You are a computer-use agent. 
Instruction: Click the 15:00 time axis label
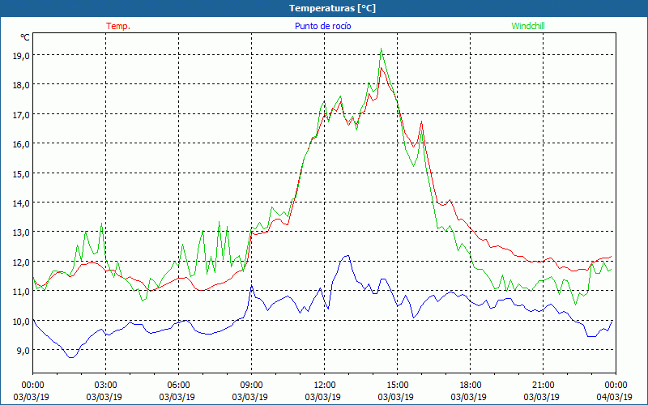click(x=397, y=386)
